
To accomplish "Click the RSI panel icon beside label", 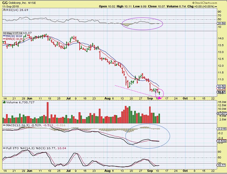I will tap(4, 10).
